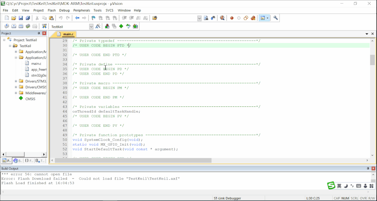Image resolution: width=377 pixels, height=201 pixels.
Task: Open Find in Files folder icon
Action: click(x=155, y=18)
